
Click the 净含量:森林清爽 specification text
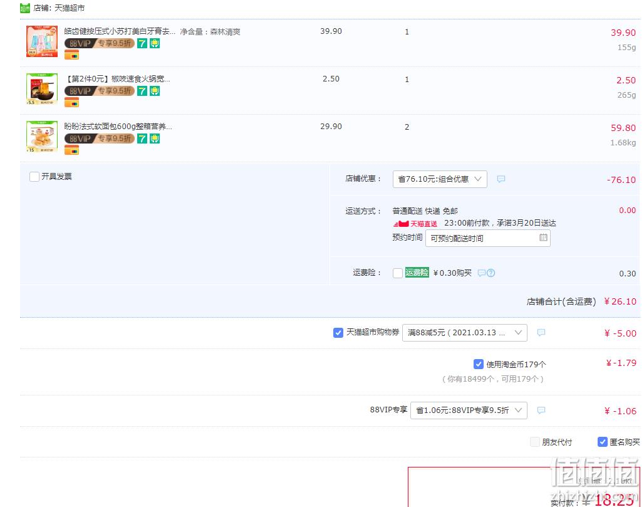click(210, 31)
